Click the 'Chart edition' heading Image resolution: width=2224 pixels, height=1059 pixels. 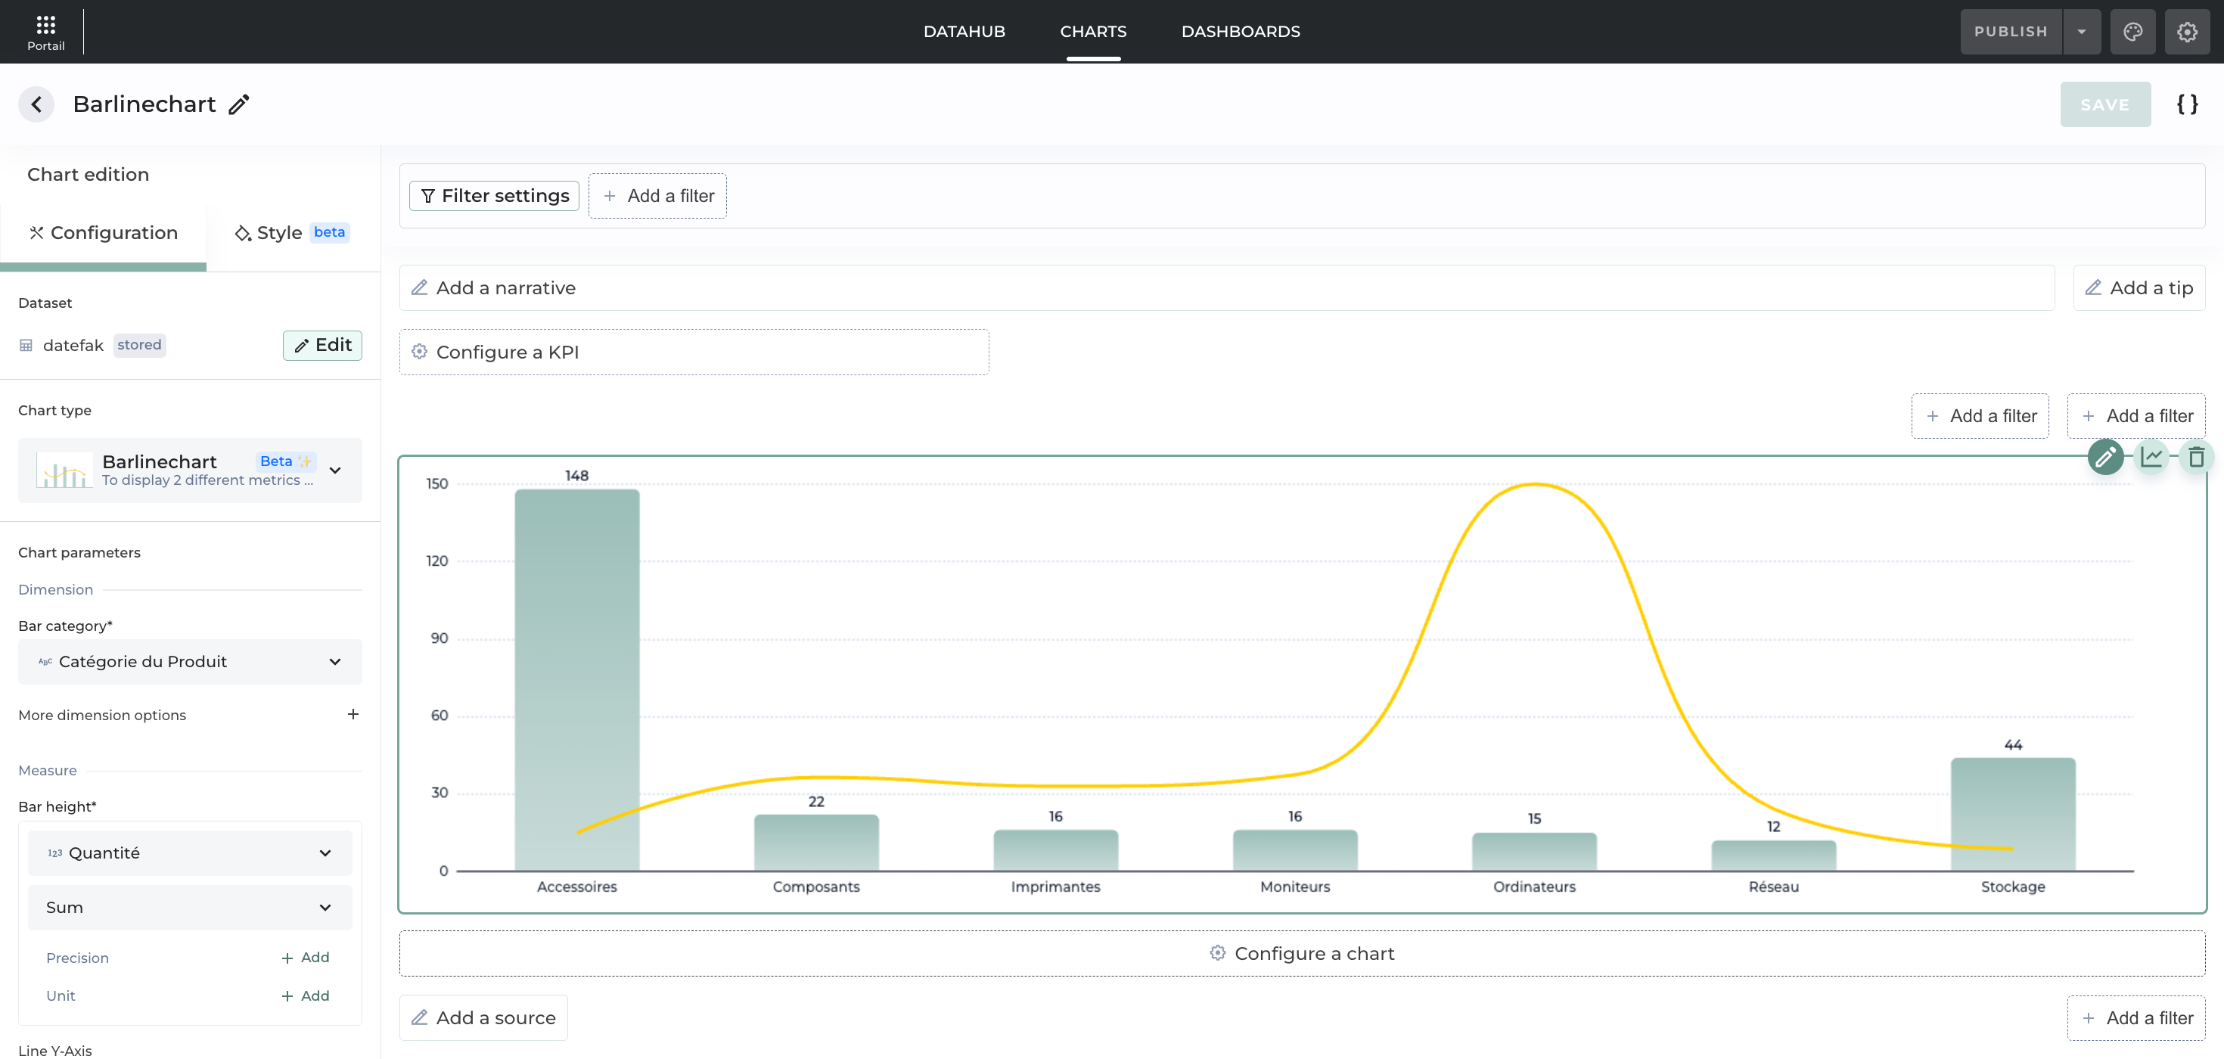click(x=88, y=174)
